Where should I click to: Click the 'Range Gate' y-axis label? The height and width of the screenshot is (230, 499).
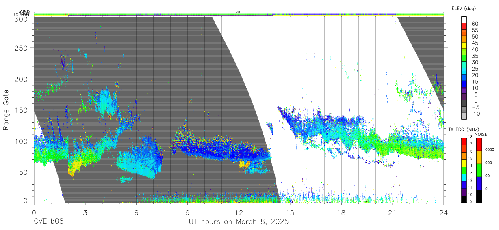click(x=6, y=110)
